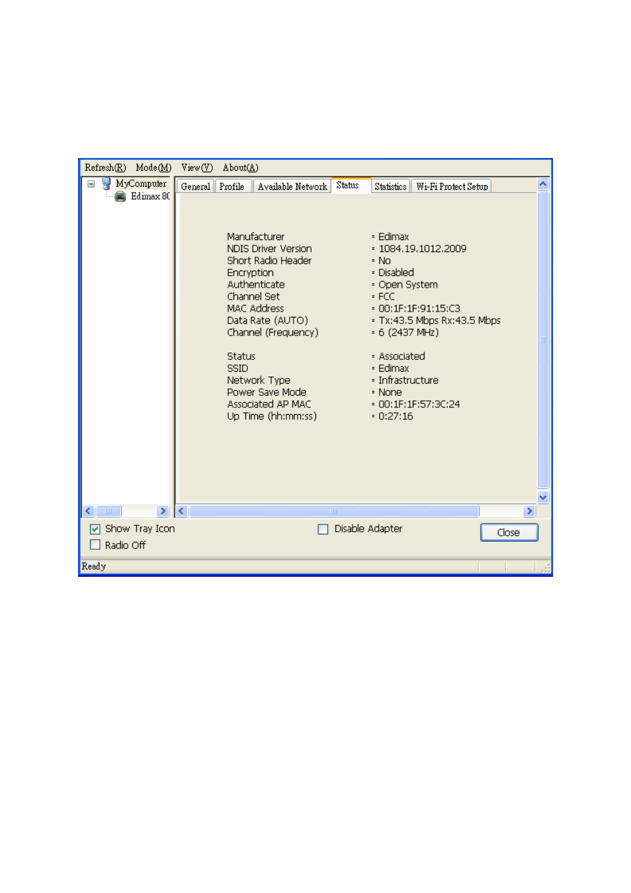This screenshot has height=893, width=631.
Task: Click the tree pane scroll left arrow
Action: [88, 511]
